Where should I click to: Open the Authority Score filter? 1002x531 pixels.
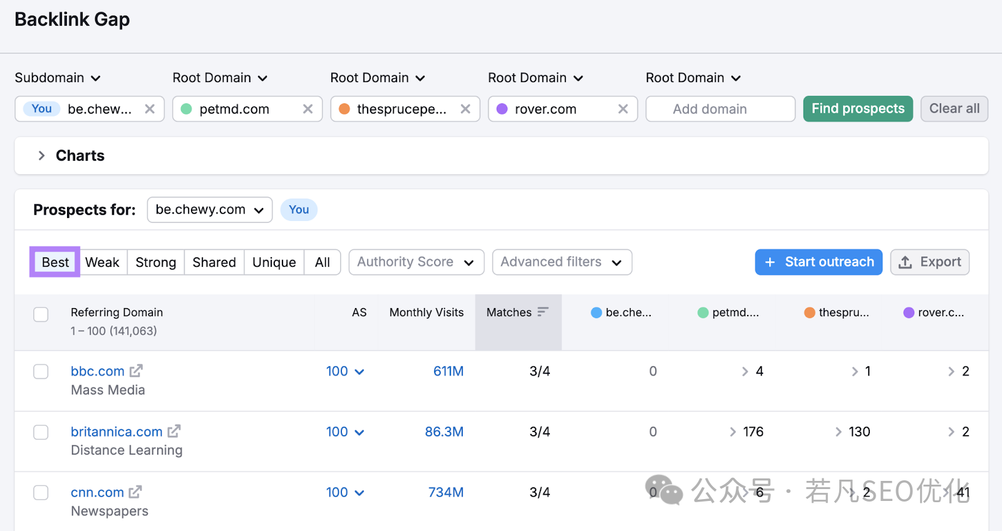coord(416,262)
